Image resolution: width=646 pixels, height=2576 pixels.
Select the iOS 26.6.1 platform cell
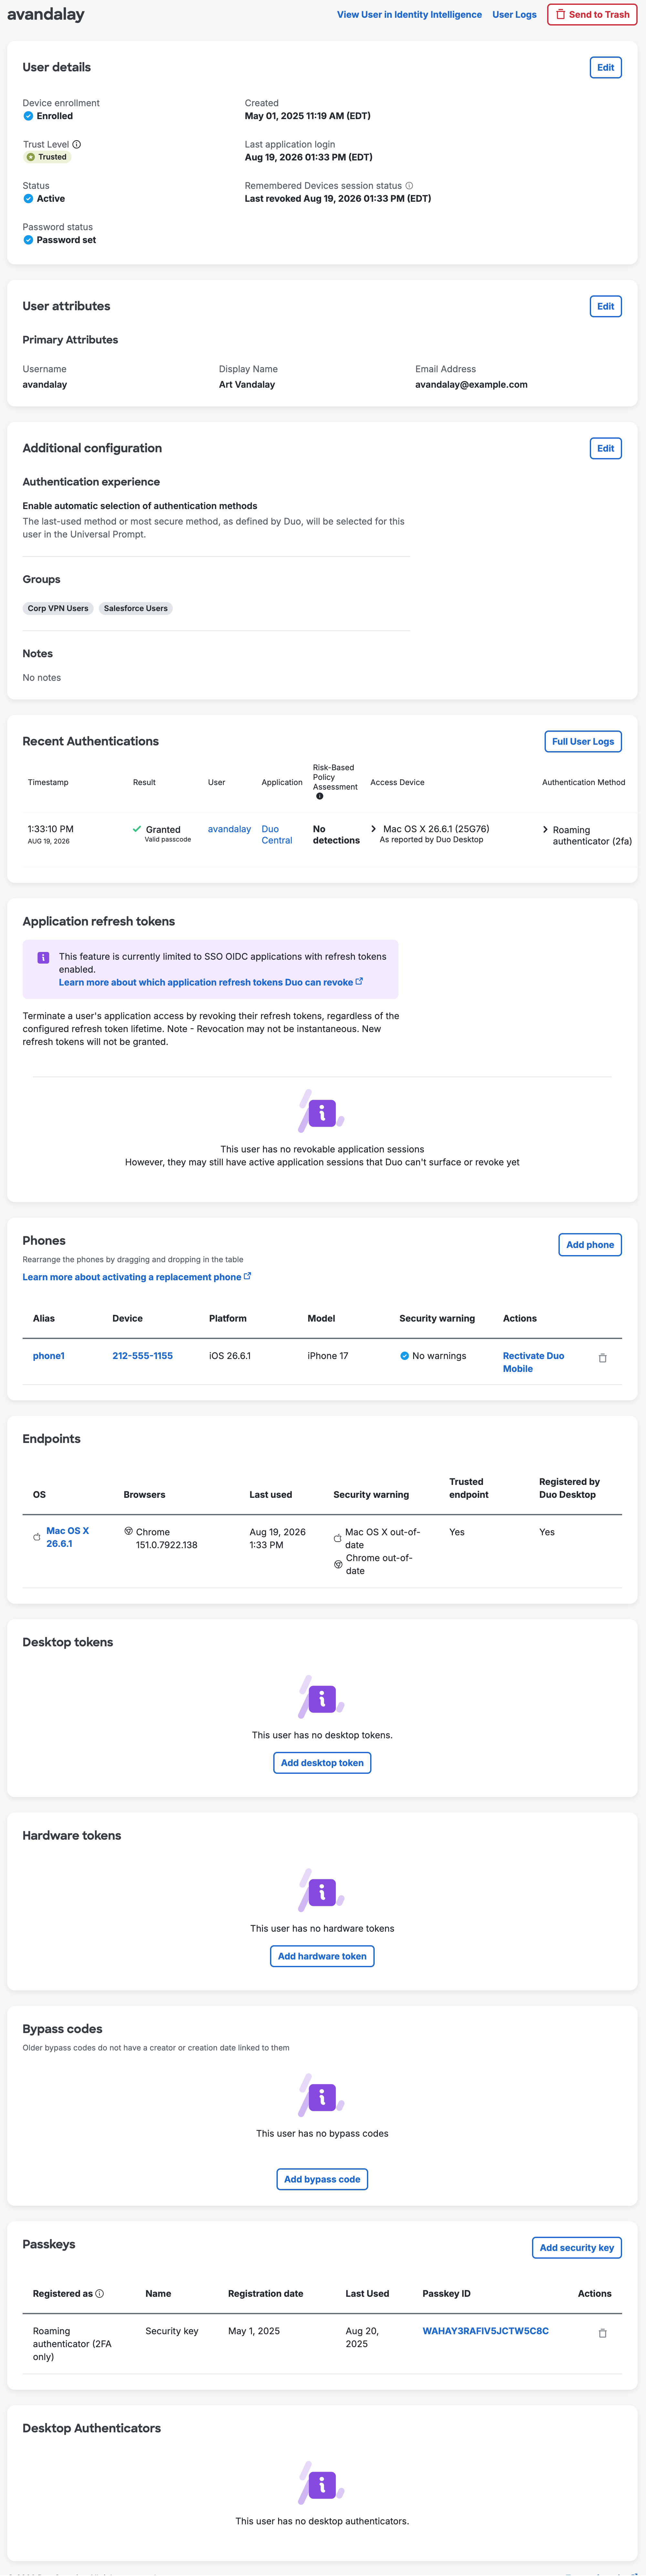230,1356
